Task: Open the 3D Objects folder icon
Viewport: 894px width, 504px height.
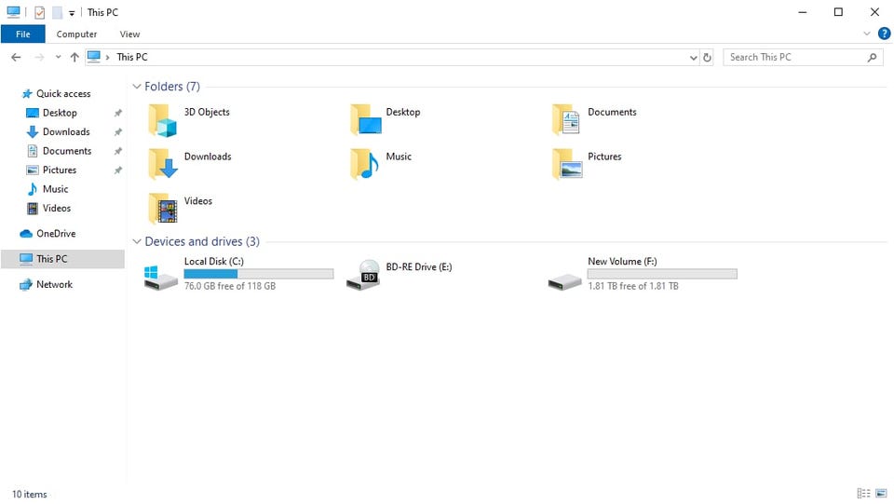Action: (x=162, y=120)
